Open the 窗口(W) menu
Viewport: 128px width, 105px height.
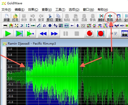tap(88, 10)
